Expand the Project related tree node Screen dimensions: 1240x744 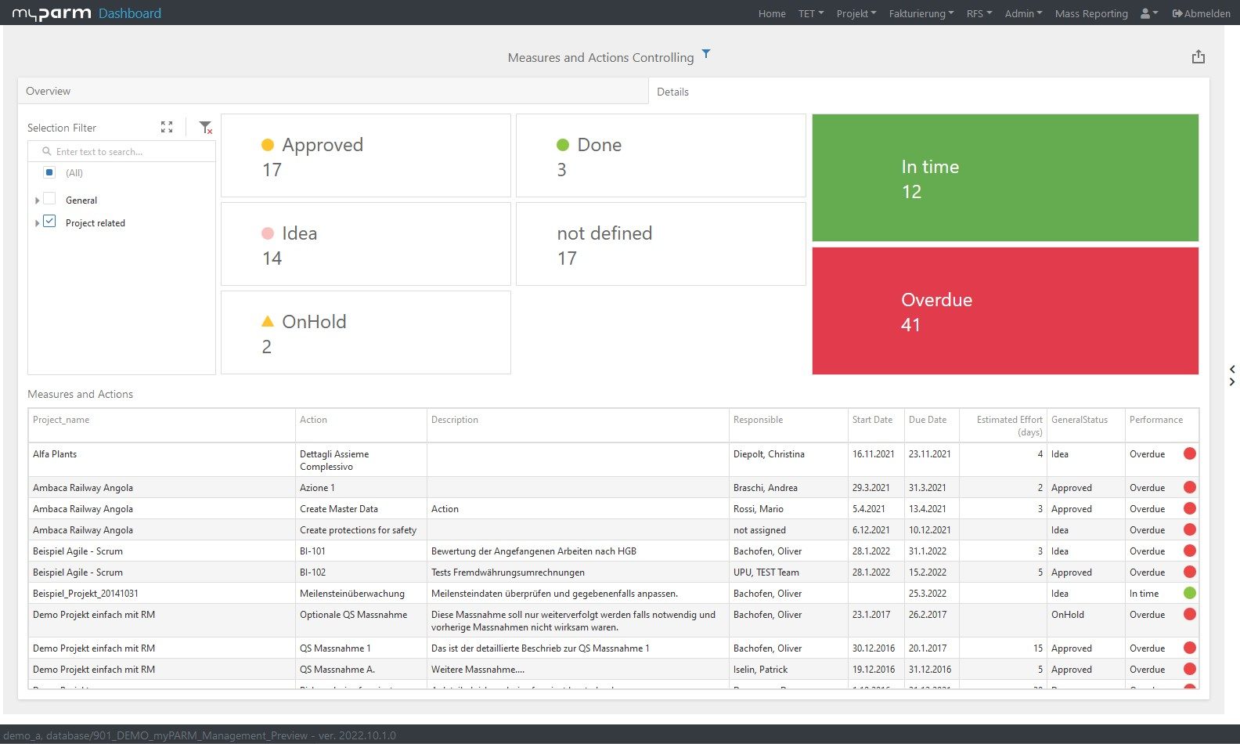point(37,223)
